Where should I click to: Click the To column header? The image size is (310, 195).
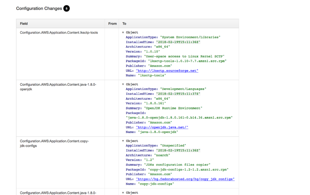[x=124, y=24]
